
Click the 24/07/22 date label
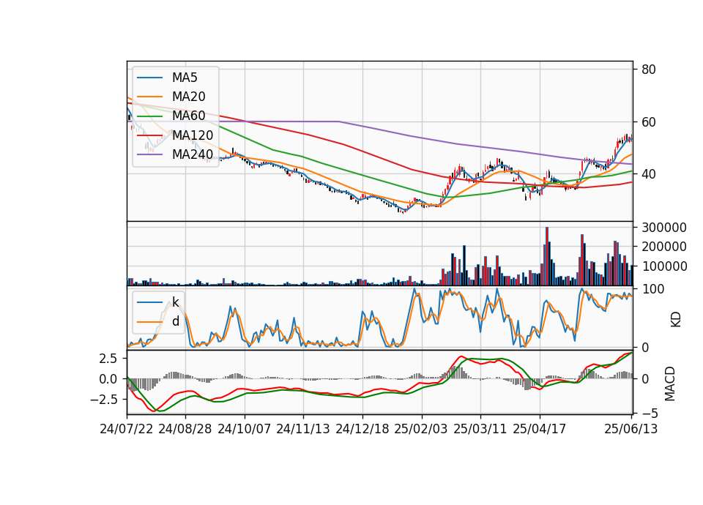coord(127,429)
